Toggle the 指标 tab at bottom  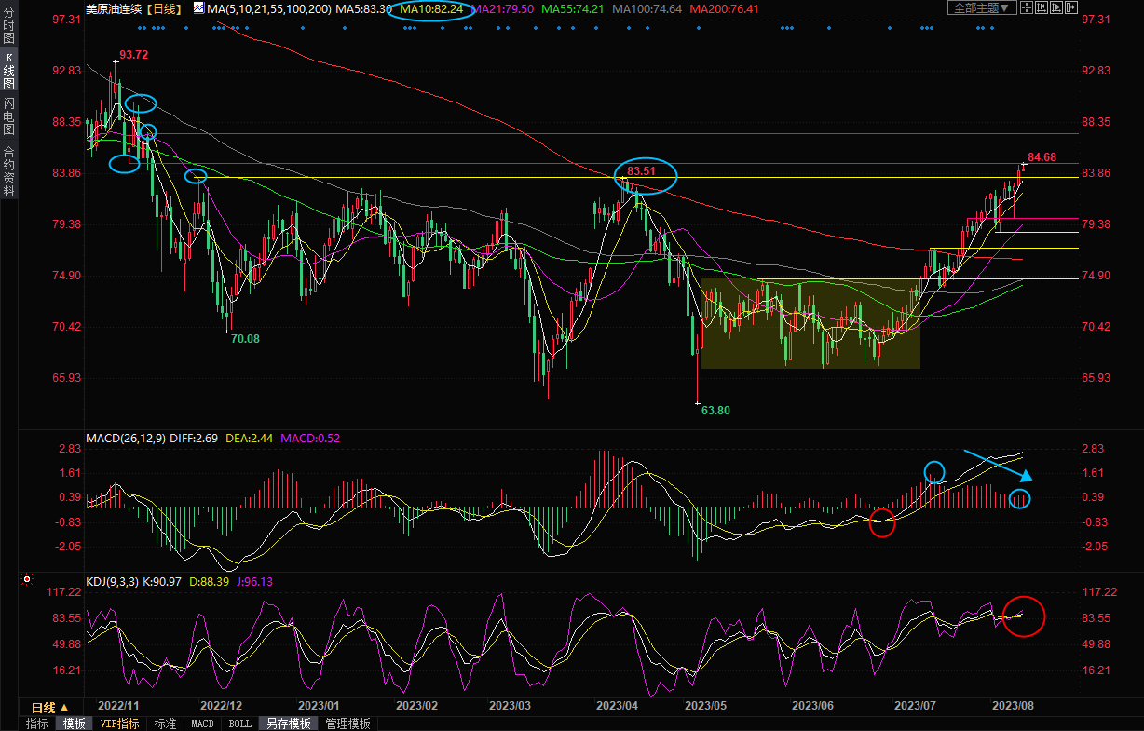pos(37,724)
